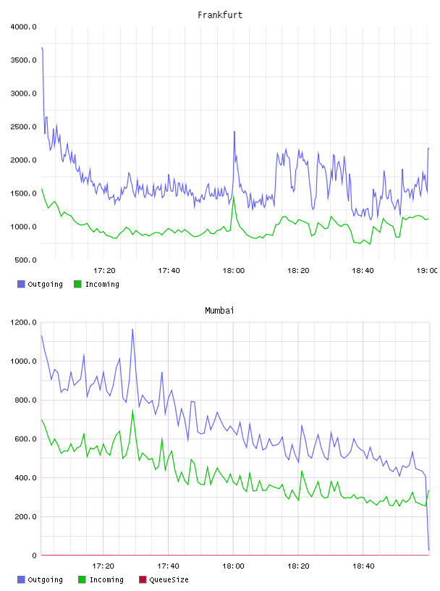The height and width of the screenshot is (591, 440).
Task: Click the 3000.0 y-axis label in Frankfurt chart
Action: tap(23, 93)
